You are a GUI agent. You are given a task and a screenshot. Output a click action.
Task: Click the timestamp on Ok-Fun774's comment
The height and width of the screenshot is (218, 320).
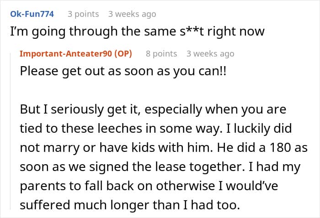coord(132,14)
